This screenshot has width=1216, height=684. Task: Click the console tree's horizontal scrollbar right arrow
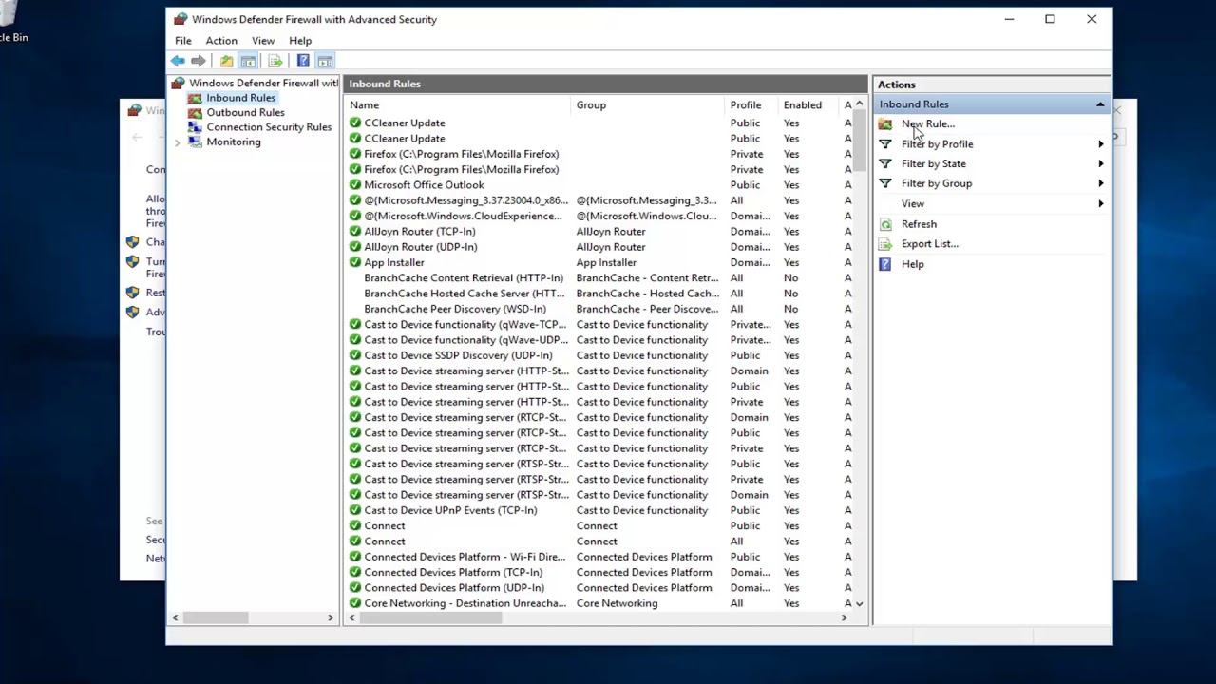tap(331, 617)
